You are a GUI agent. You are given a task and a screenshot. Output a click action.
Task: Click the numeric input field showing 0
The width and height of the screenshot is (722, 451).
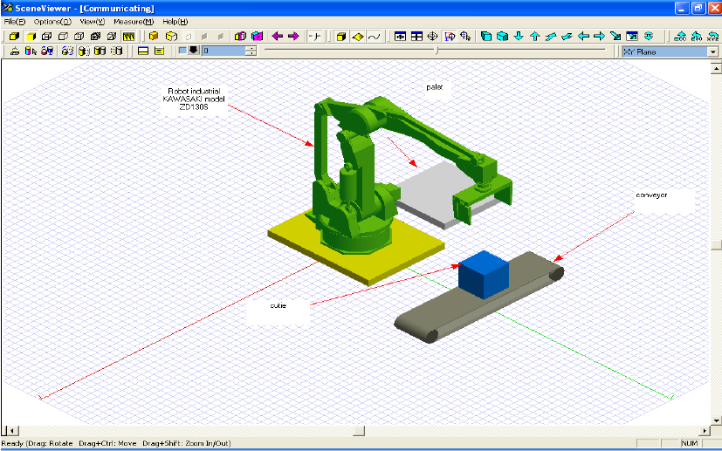[223, 51]
